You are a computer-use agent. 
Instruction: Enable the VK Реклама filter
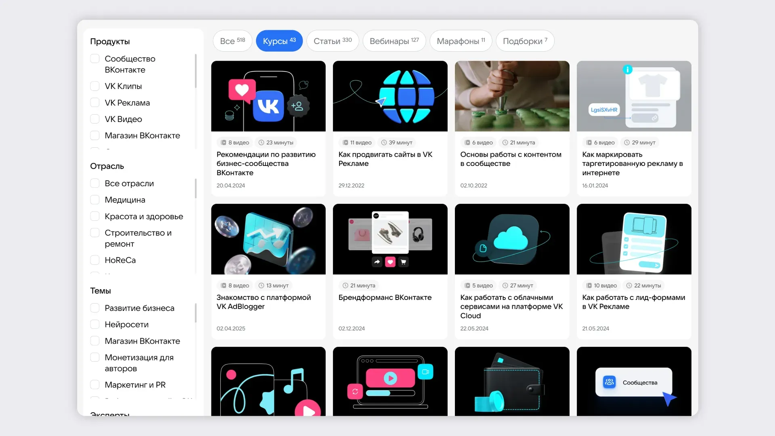[x=95, y=103]
